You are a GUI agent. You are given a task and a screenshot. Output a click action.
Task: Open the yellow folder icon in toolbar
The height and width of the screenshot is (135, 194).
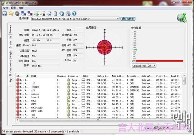11,13
